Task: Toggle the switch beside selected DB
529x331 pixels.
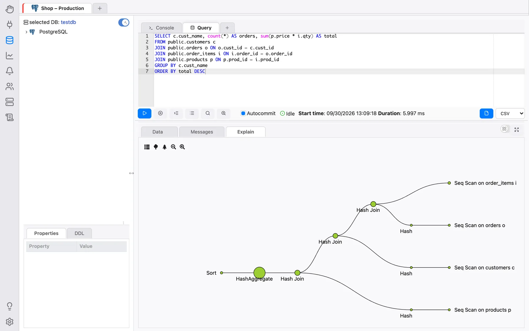Action: tap(124, 22)
